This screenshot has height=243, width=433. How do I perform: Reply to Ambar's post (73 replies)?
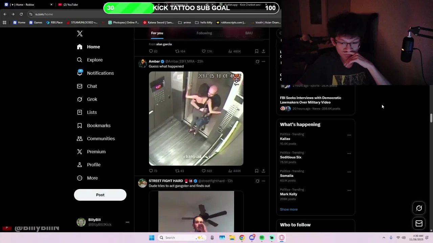(153, 171)
